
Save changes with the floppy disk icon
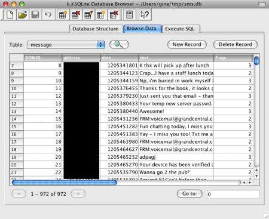(x=35, y=15)
